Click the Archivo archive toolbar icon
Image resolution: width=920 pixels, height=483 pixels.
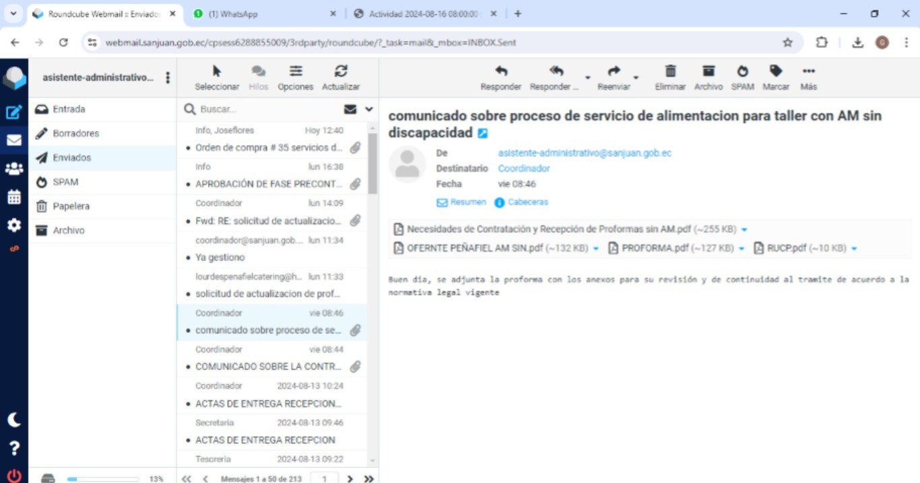click(708, 72)
